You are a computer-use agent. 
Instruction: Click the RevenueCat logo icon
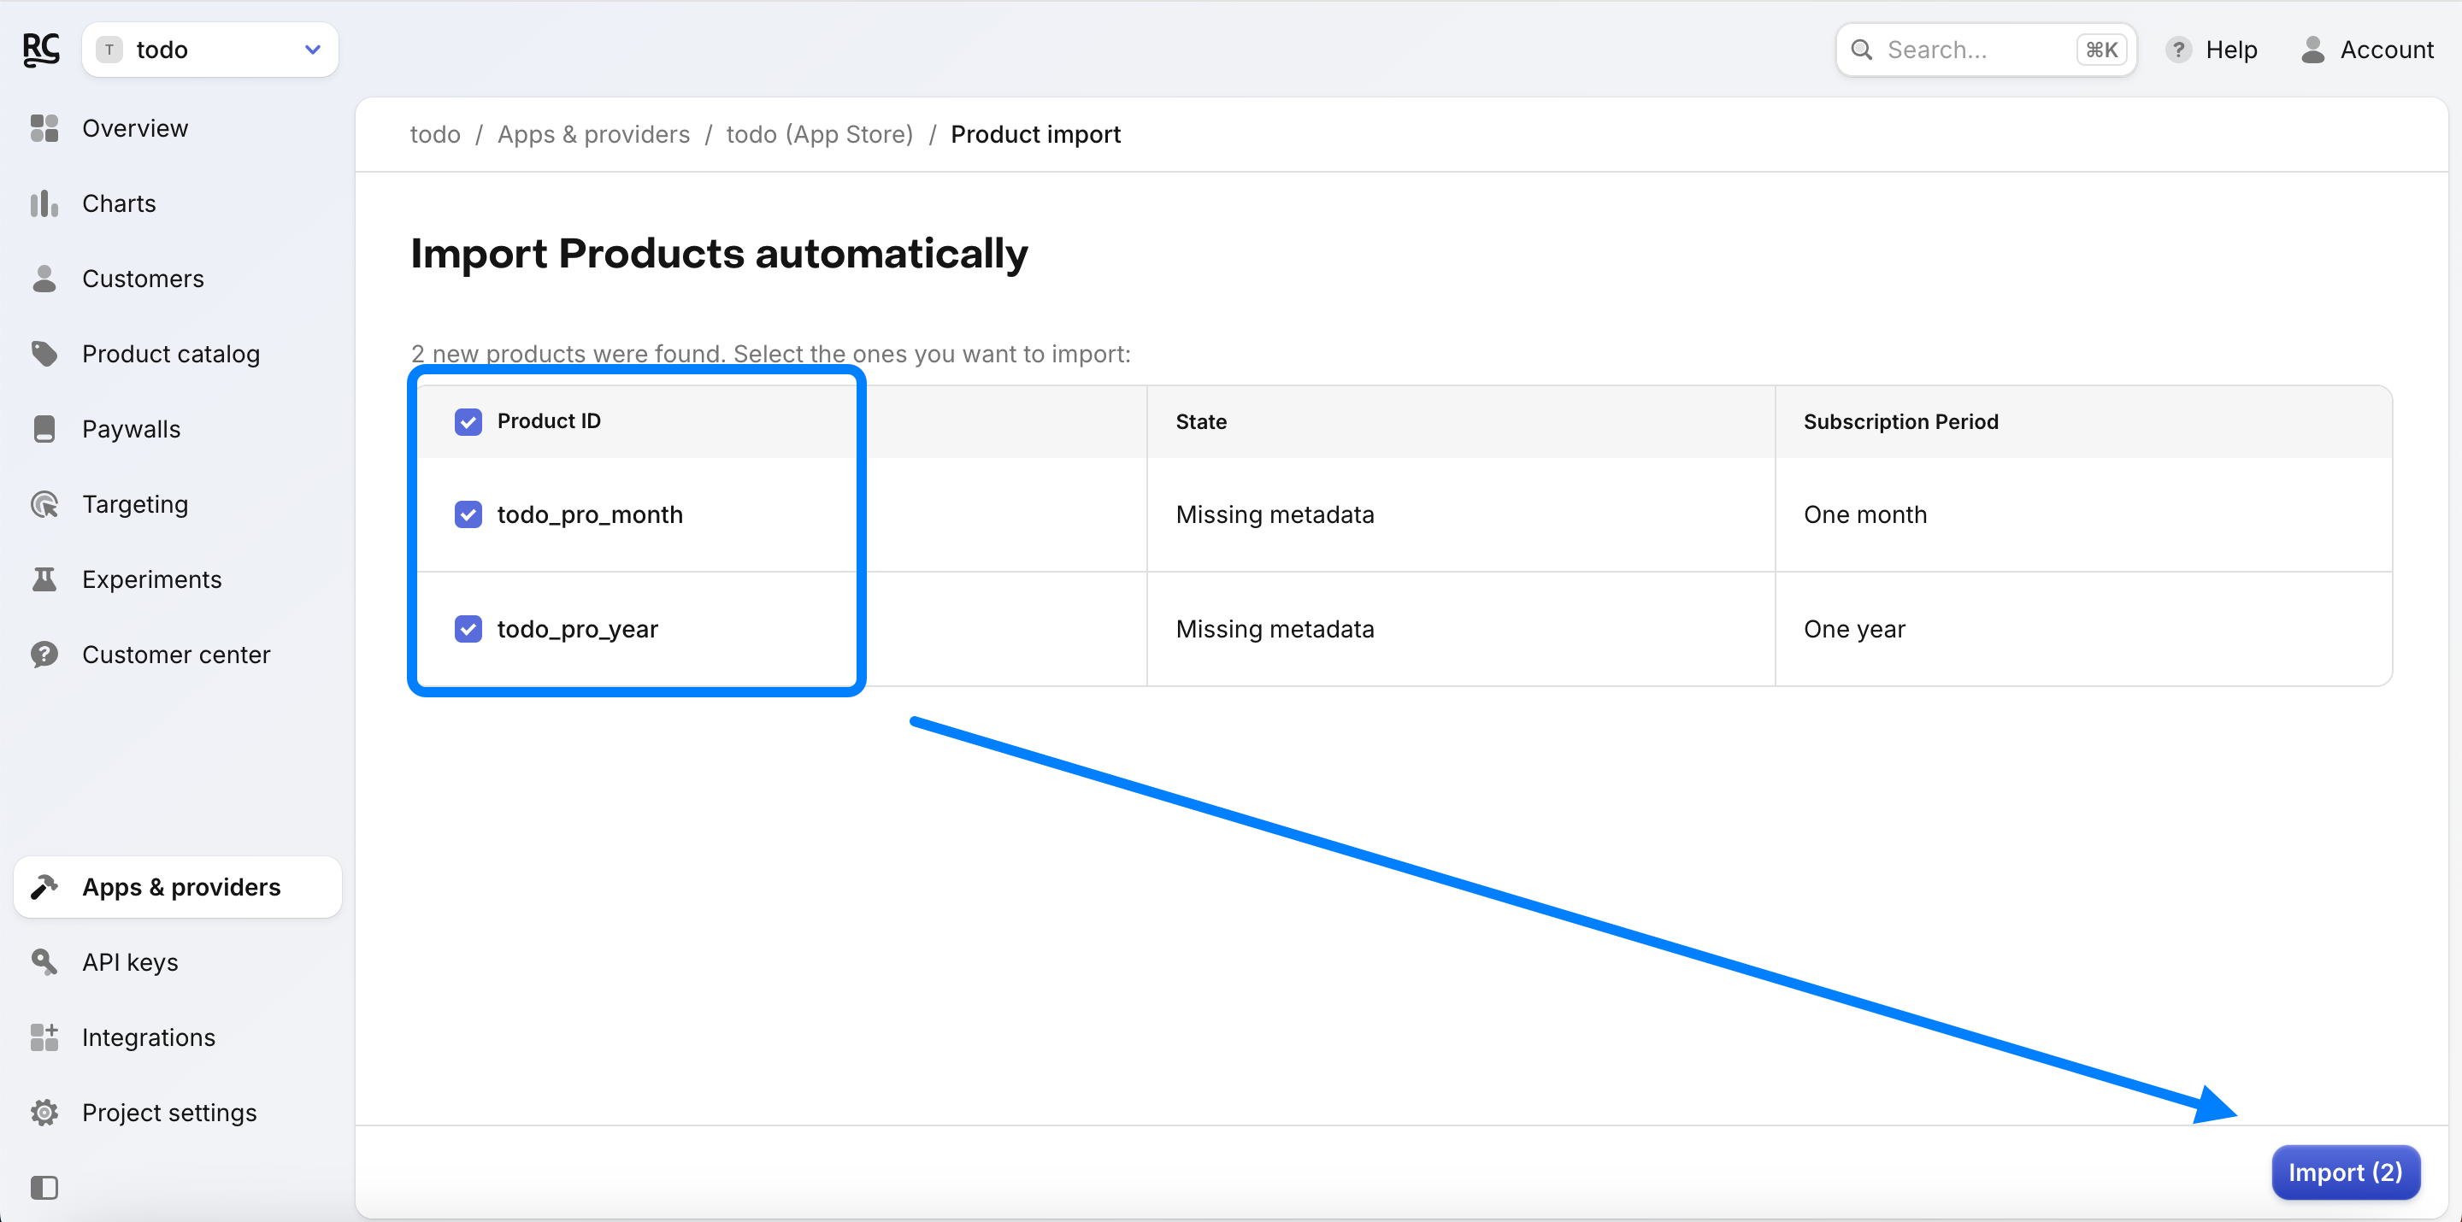pos(41,49)
